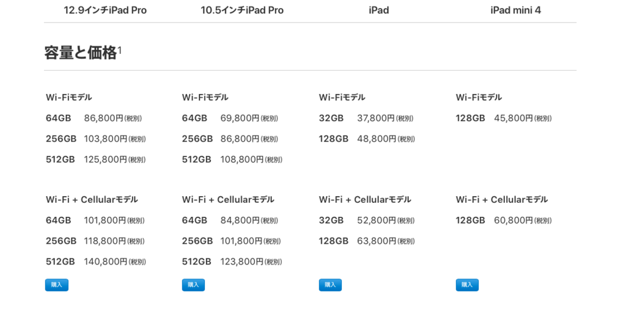Click Wi-Fiモデル label above the 45,800円 row
The image size is (626, 325).
(479, 97)
